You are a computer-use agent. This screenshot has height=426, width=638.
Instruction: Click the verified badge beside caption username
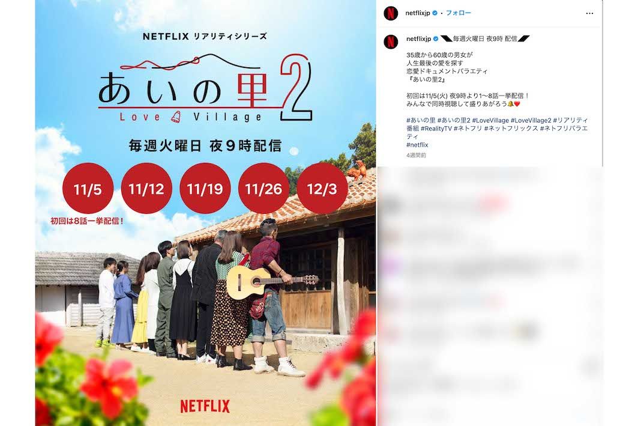pos(436,38)
